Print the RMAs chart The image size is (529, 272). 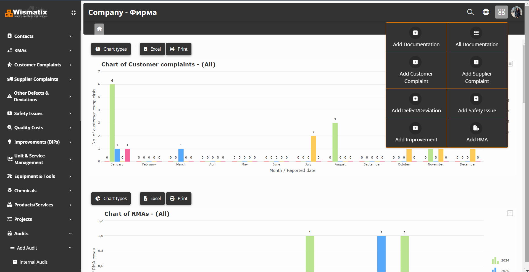coord(178,198)
